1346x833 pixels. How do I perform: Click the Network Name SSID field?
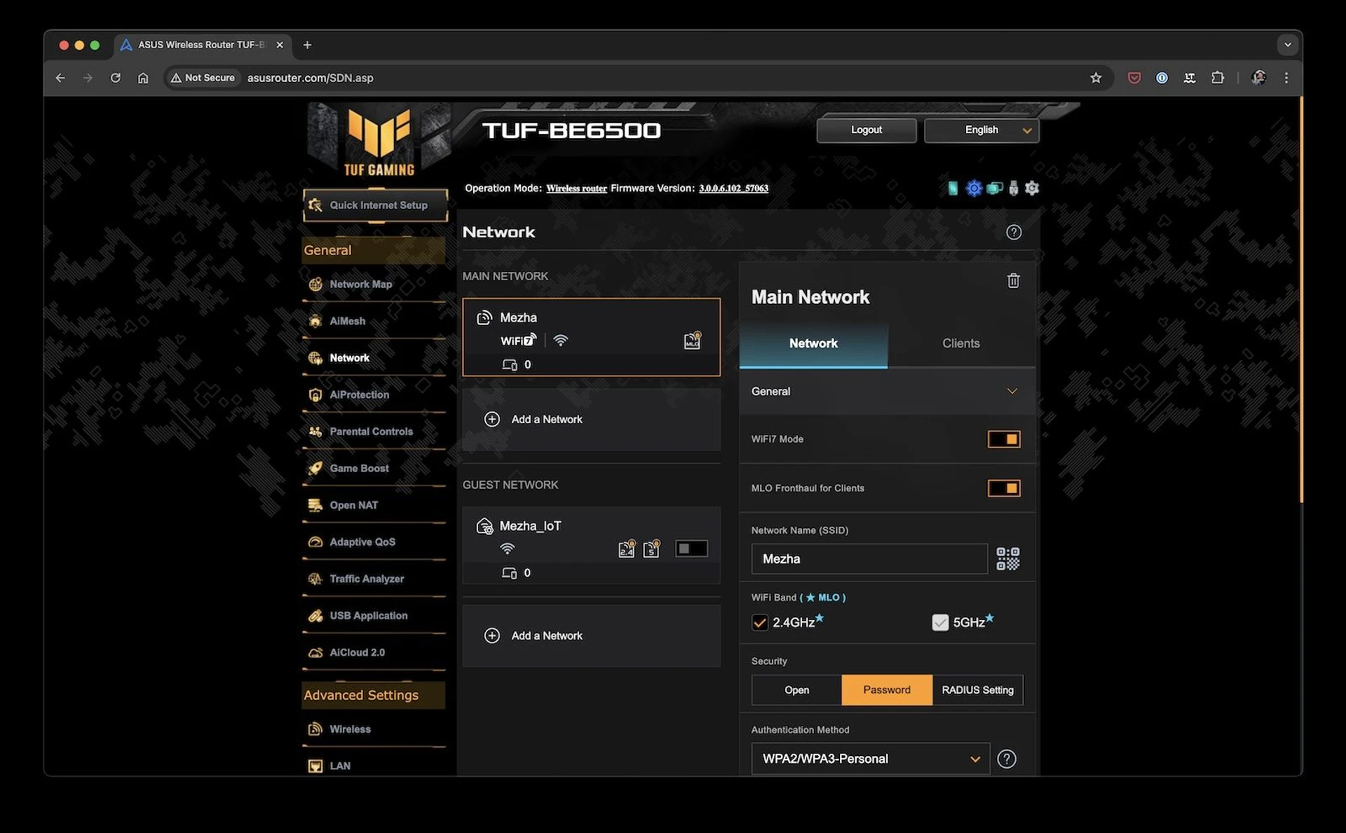pyautogui.click(x=869, y=559)
